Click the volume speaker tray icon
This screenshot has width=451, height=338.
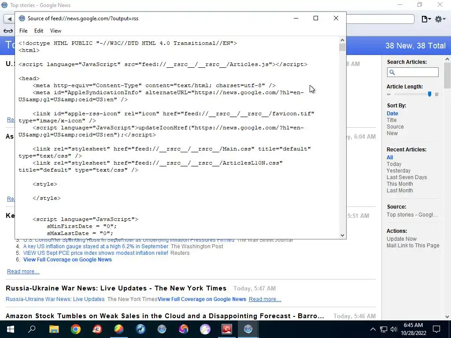394,329
